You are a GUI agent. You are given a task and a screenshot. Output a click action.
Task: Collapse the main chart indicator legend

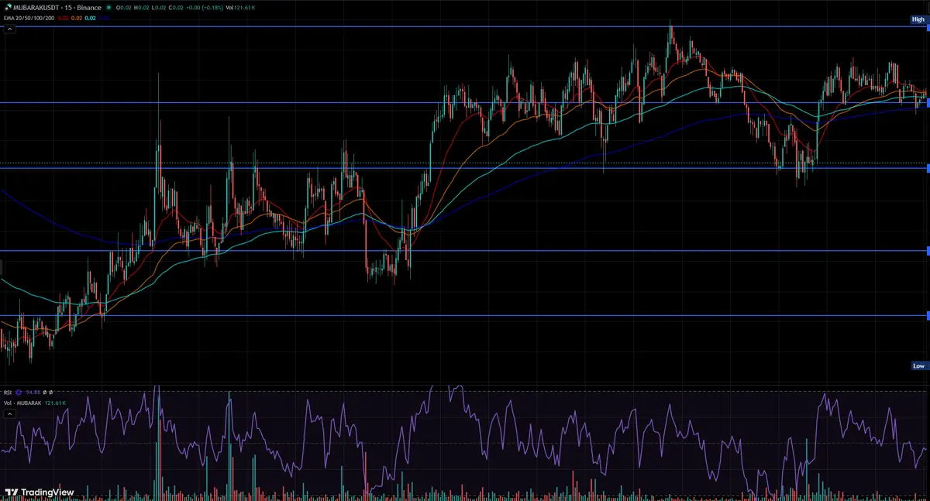[x=10, y=29]
